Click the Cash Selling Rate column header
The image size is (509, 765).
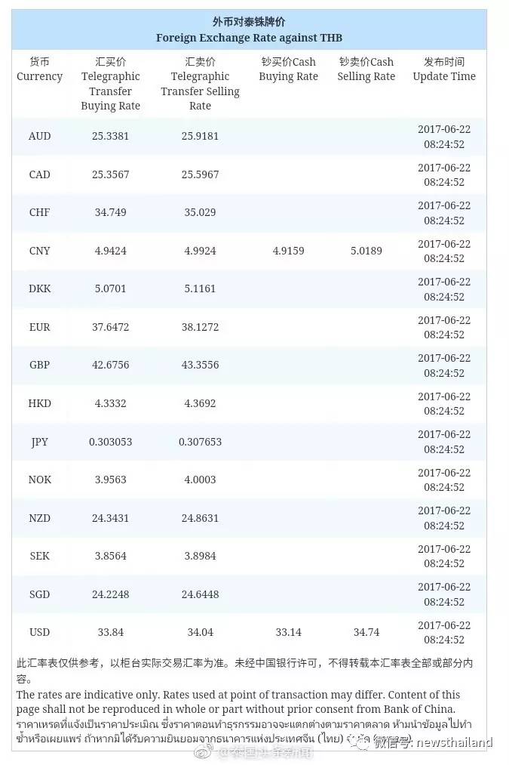point(366,69)
